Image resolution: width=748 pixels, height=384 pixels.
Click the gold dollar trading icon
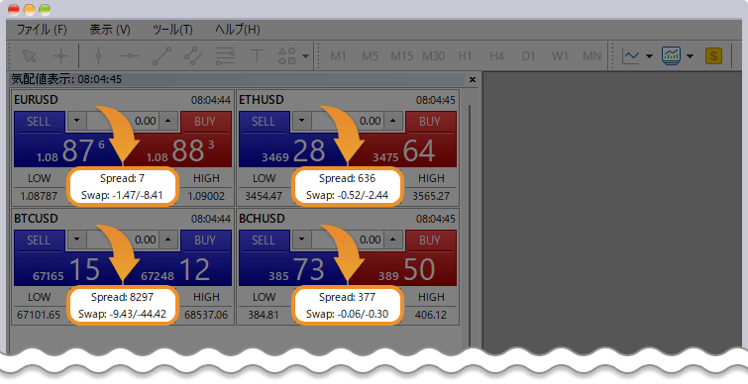713,56
